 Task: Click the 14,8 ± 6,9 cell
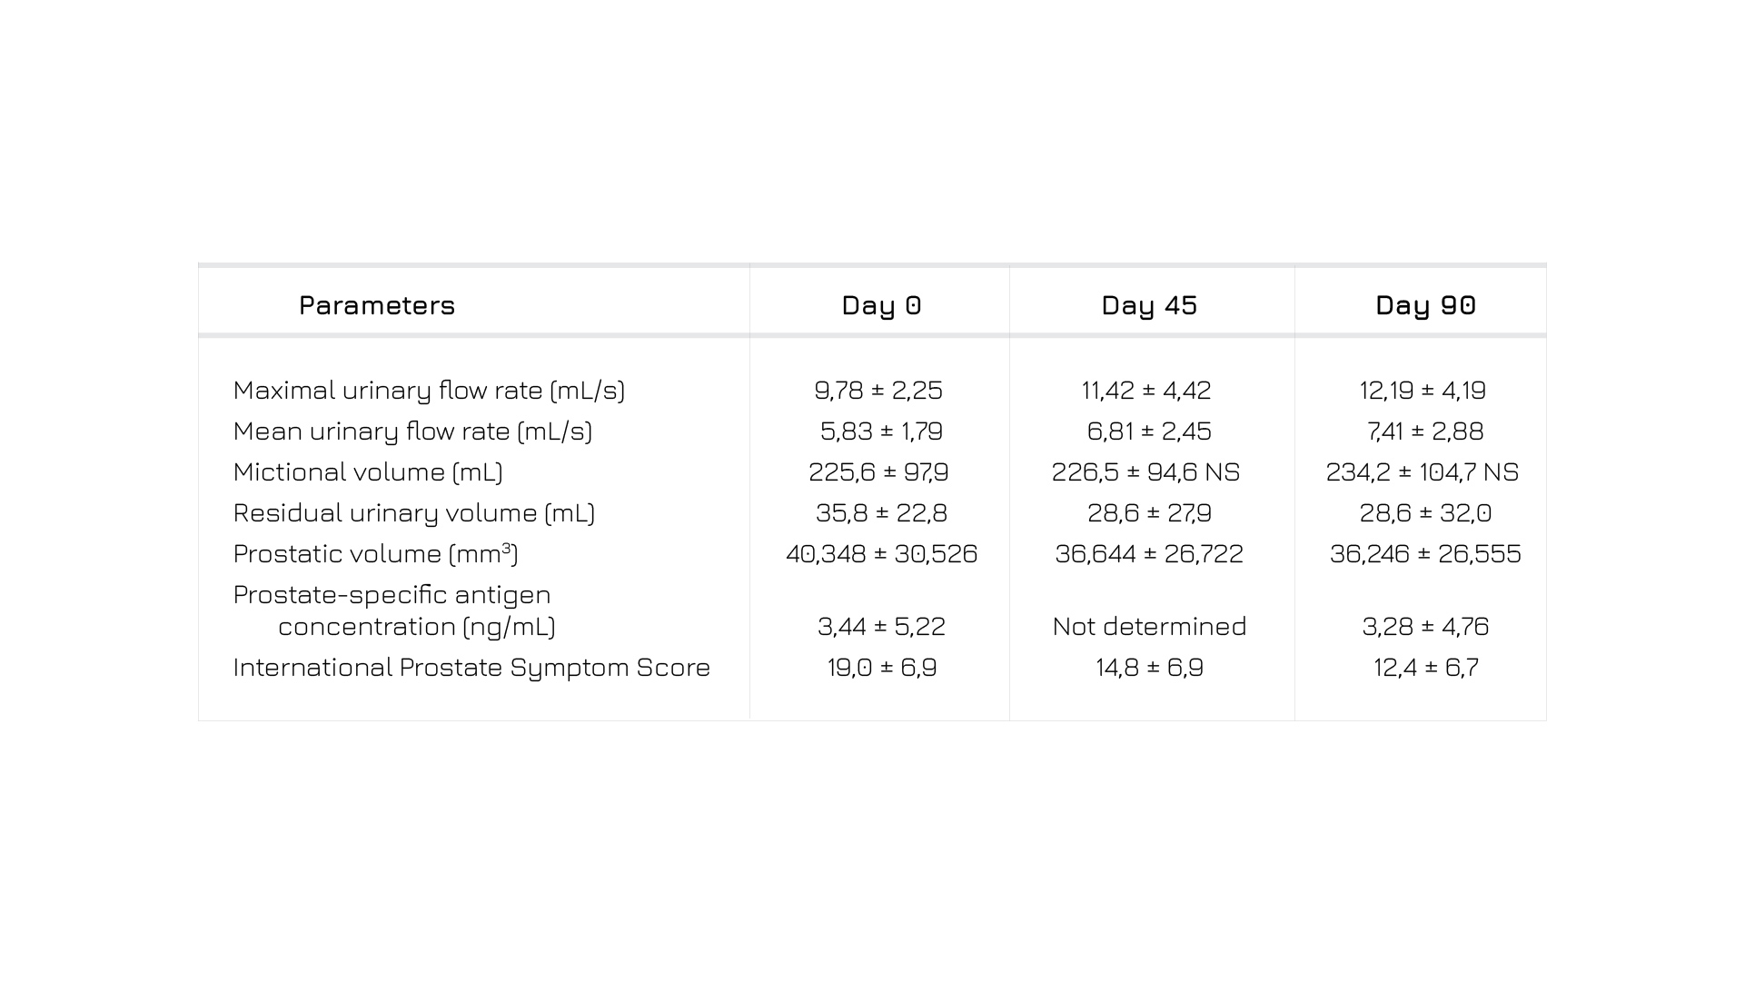tap(1149, 668)
